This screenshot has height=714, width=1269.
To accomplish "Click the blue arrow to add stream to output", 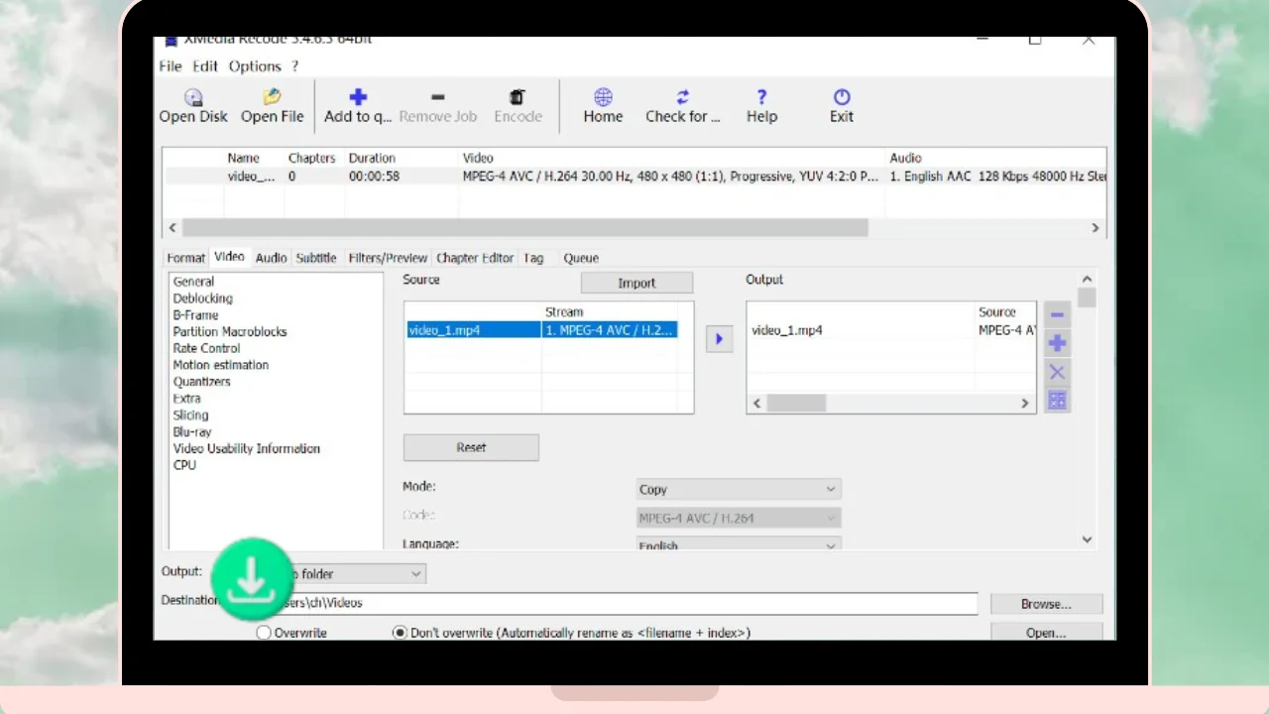I will (x=719, y=339).
